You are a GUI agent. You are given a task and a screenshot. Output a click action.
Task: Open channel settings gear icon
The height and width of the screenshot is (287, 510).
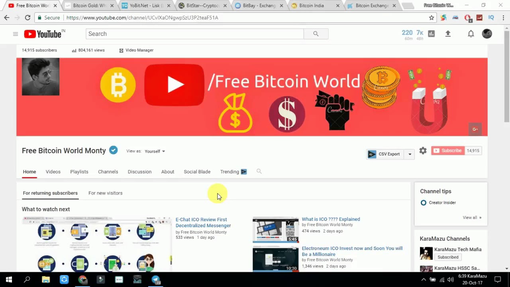coord(423,151)
